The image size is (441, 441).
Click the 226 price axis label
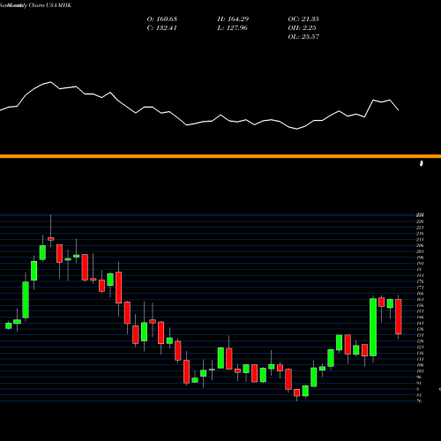[420, 221]
